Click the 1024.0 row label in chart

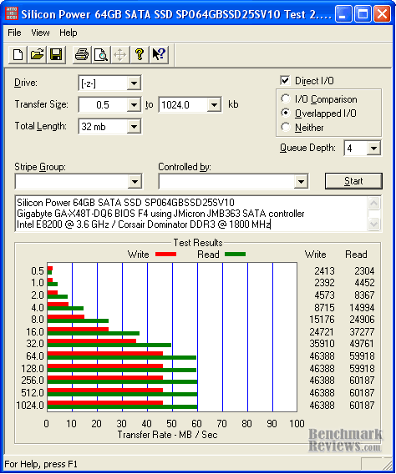tap(30, 405)
